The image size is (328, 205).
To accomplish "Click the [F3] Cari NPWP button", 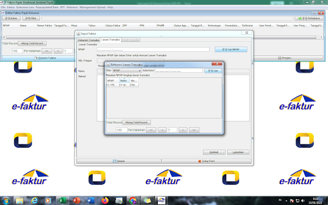I will point(231,50).
